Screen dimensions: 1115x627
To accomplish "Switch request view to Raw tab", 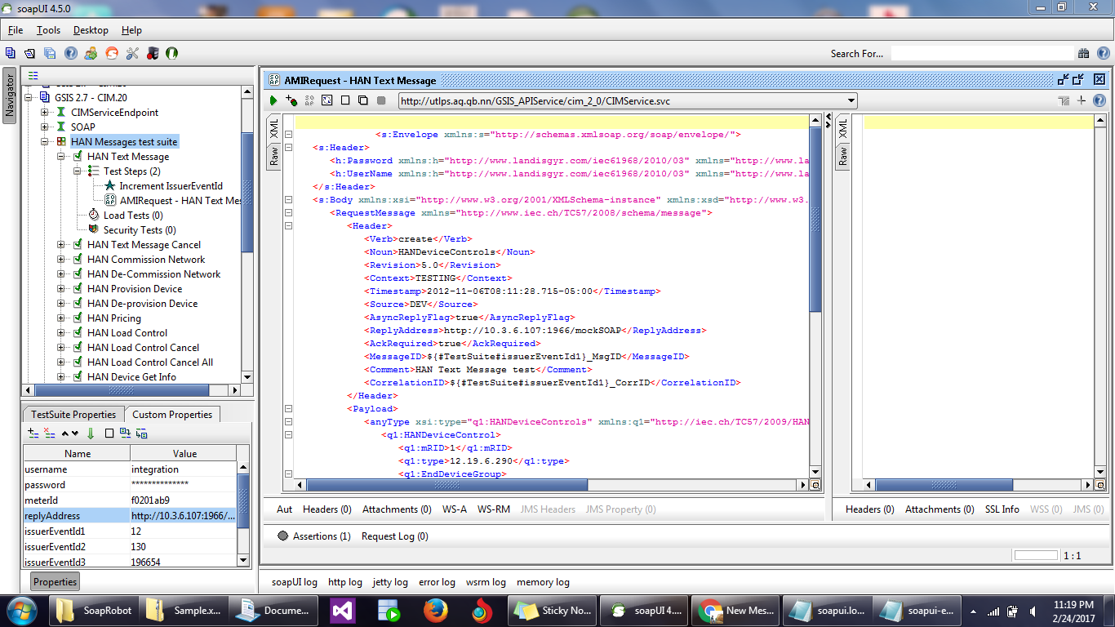I will (x=274, y=157).
